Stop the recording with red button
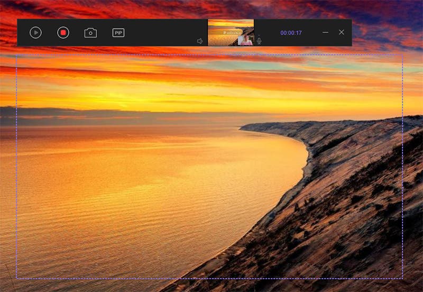This screenshot has height=292, width=423. tap(63, 33)
